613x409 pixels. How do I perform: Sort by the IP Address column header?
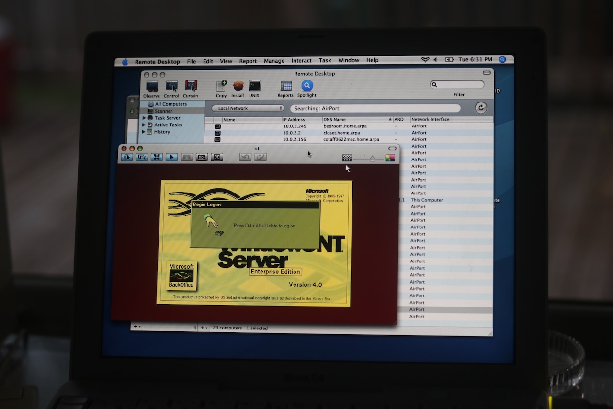(302, 120)
